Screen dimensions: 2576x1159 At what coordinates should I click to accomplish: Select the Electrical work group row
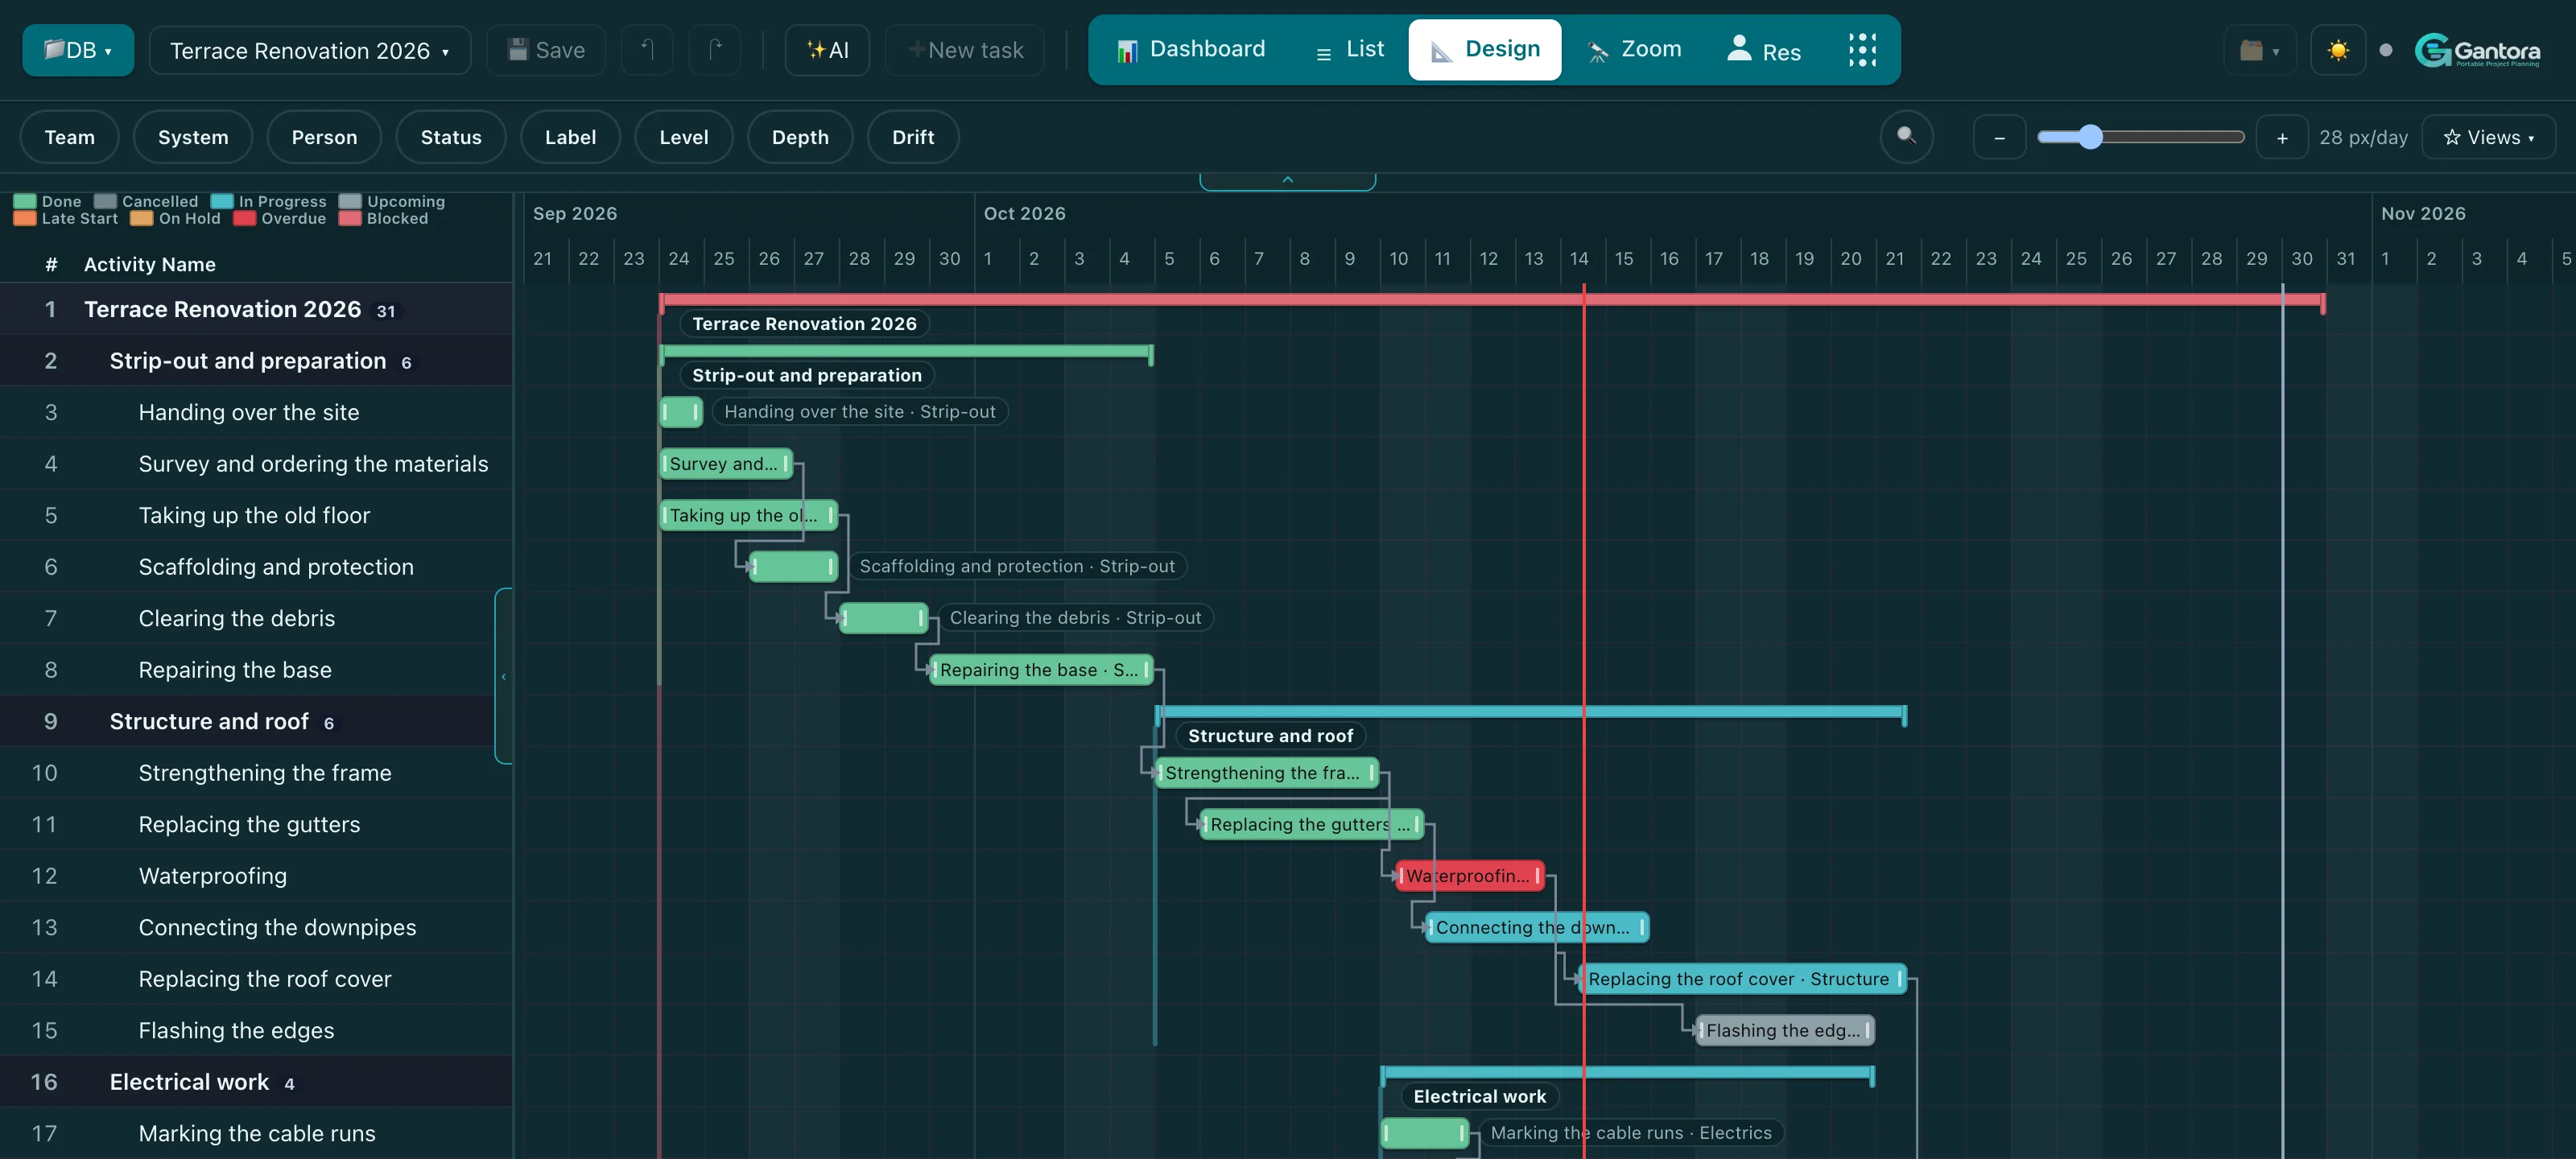256,1082
